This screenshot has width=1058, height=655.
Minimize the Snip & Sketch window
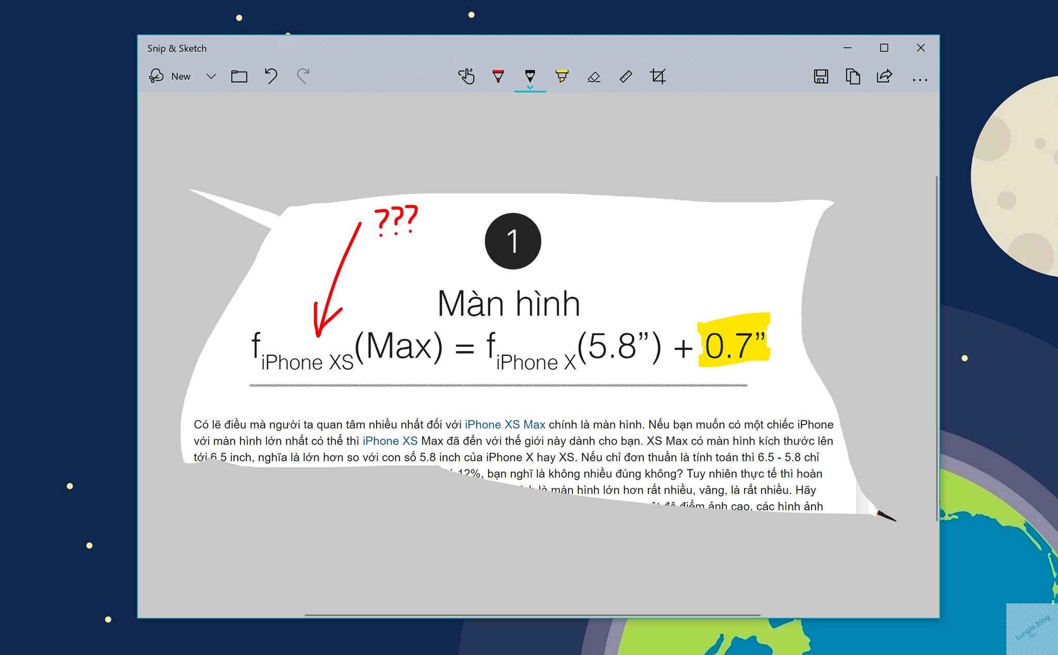[847, 48]
